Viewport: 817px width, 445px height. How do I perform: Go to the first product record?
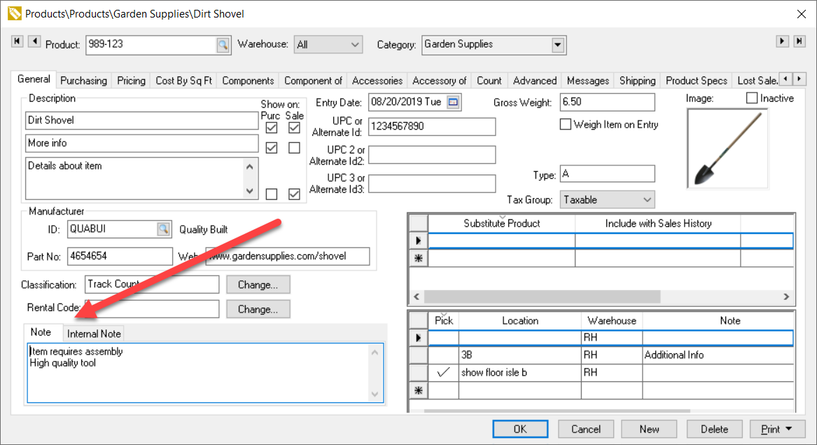coord(18,42)
